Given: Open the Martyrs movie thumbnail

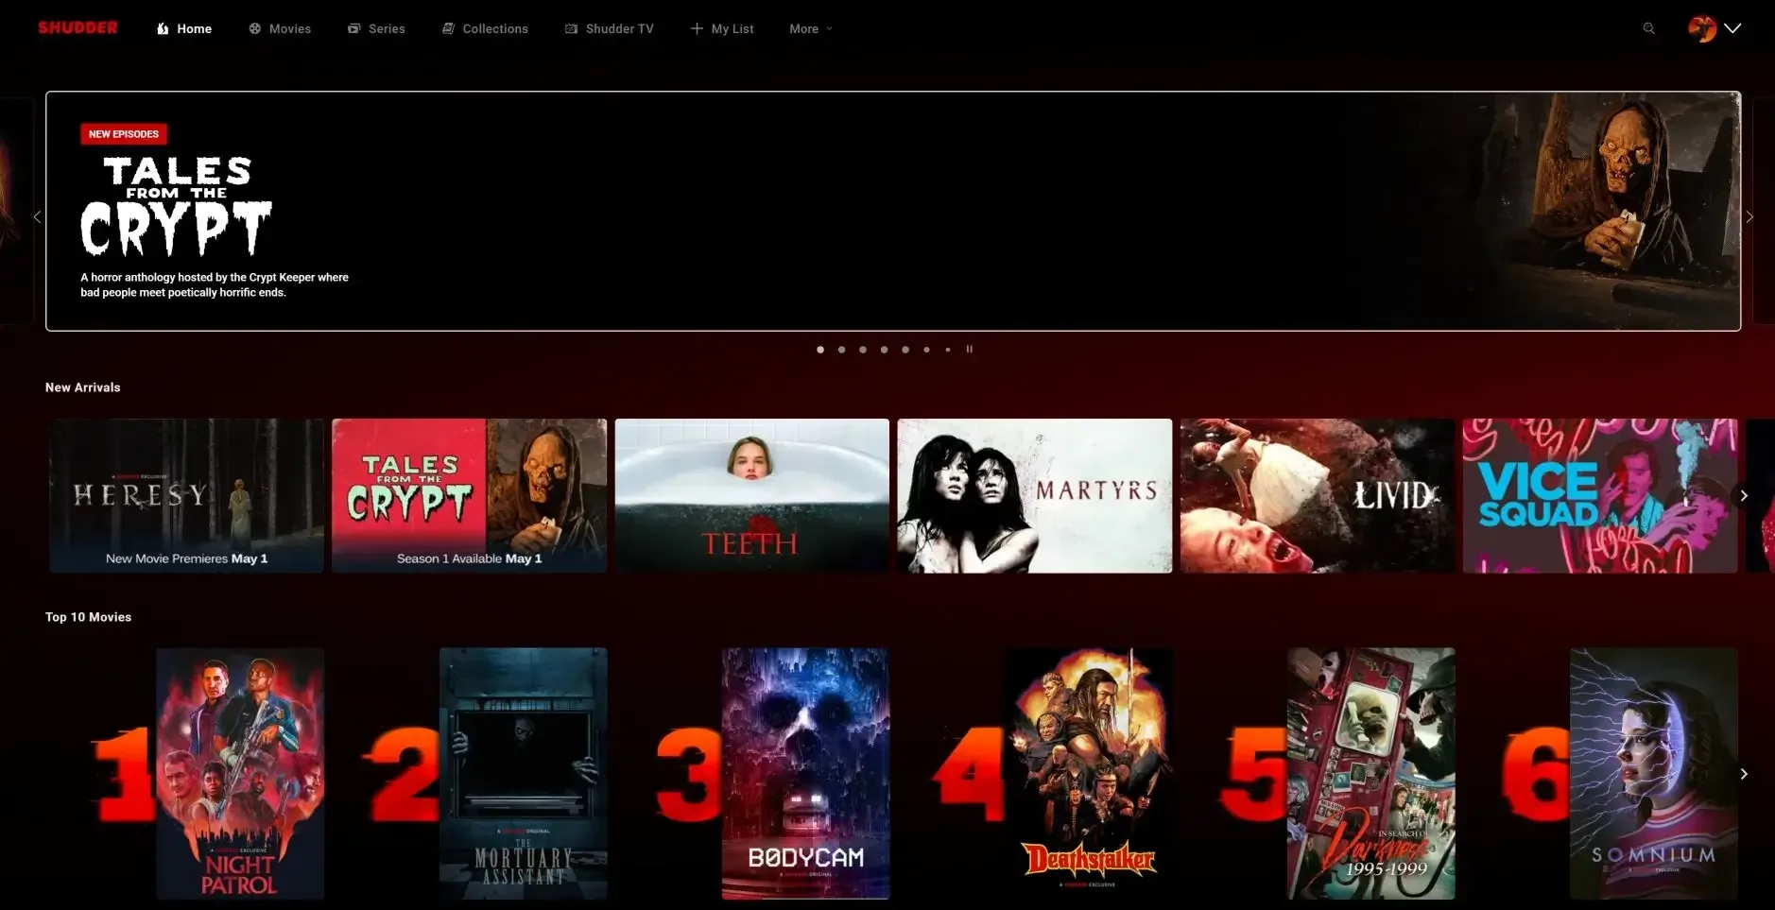Looking at the screenshot, I should click(x=1034, y=496).
